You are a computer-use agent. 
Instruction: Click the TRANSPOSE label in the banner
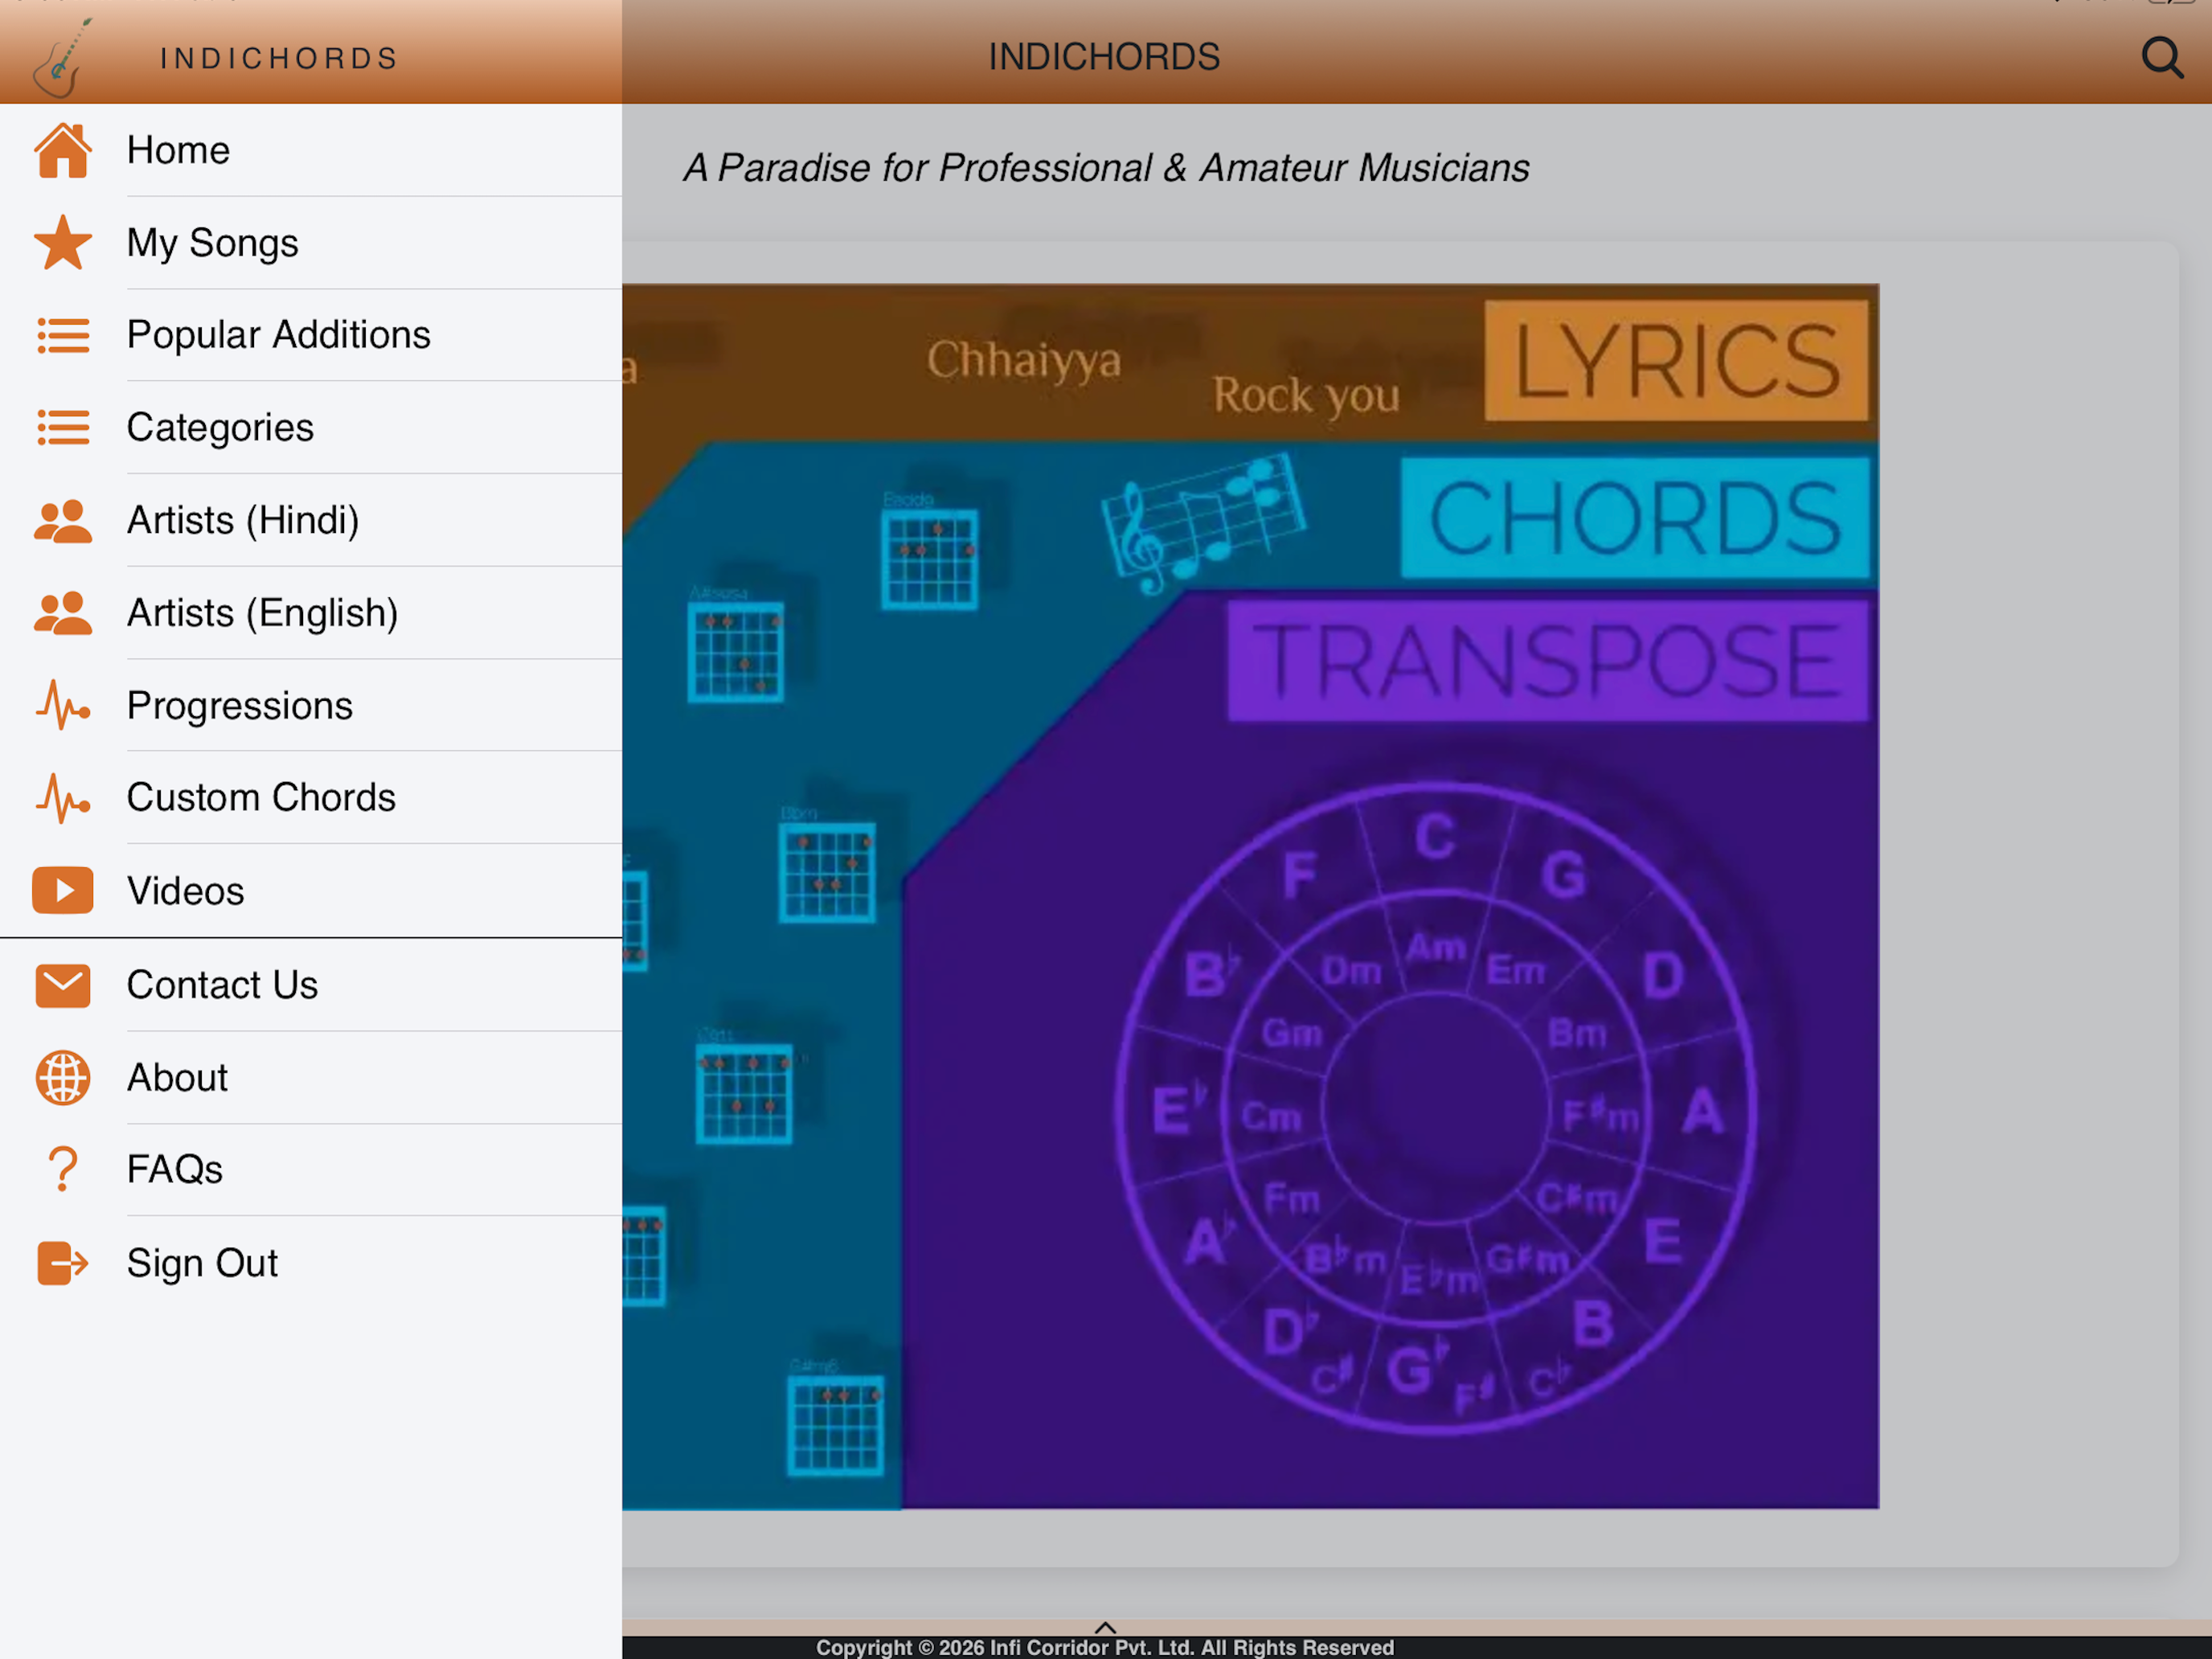(1547, 660)
